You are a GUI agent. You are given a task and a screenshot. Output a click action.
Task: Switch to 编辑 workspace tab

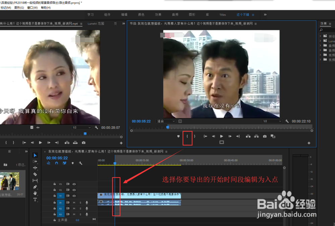[x=124, y=15]
